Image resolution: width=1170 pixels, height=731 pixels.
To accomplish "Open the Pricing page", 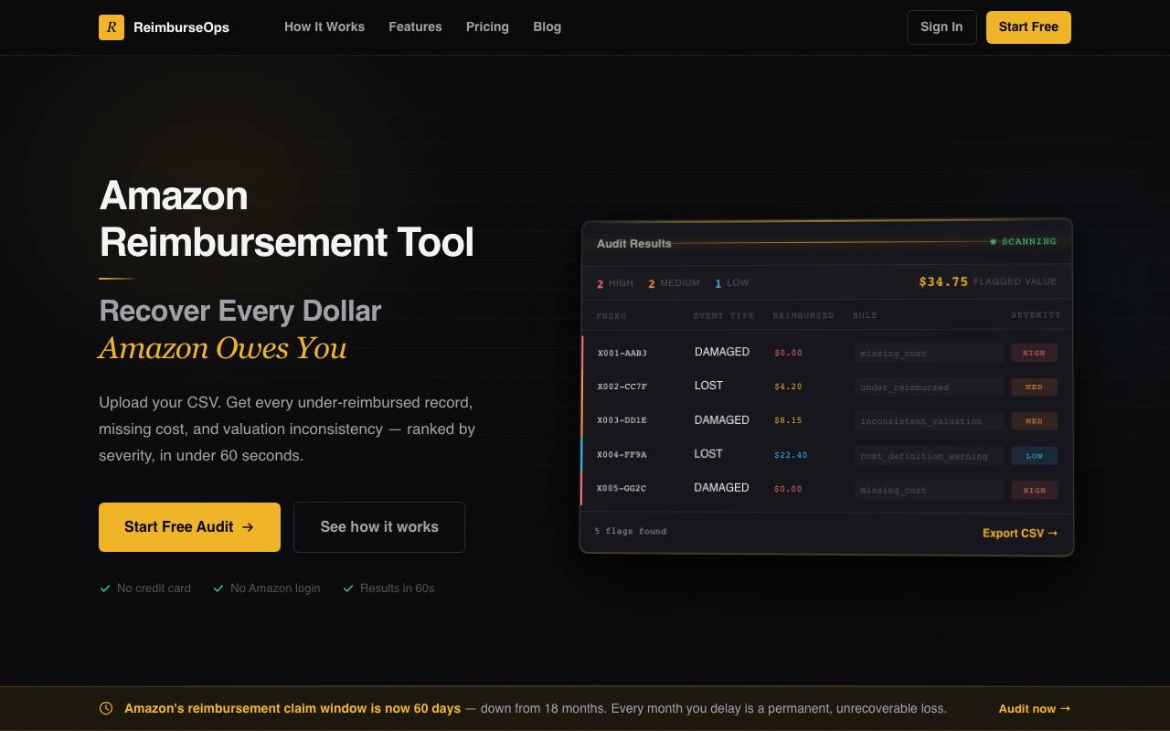I will (487, 26).
